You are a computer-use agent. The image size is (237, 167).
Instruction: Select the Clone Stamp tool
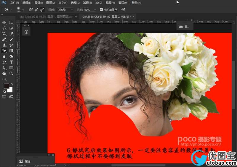(x=4, y=45)
